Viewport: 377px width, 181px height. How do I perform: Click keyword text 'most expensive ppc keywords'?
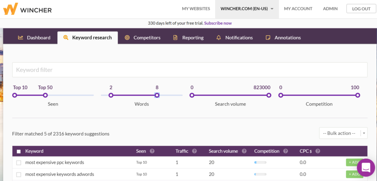(55, 162)
